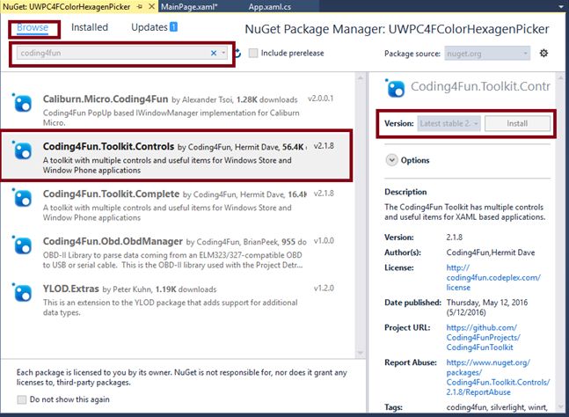Click the v1.2.0 version text of YLOD.Extras
This screenshot has height=417, width=569.
[324, 289]
